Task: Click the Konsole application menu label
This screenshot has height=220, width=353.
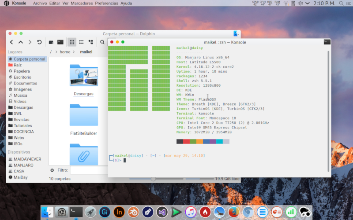Action: [x=19, y=3]
